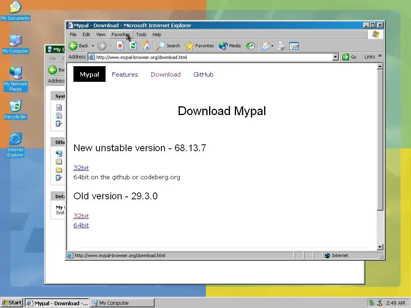Viewport: 411px width, 308px height.
Task: Click the network tray icon with red X
Action: [379, 303]
